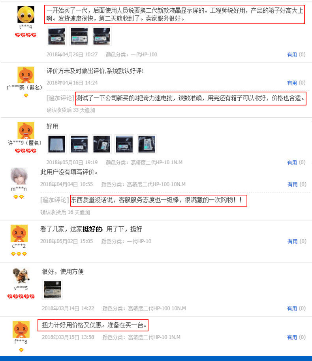Image resolution: width=312 pixels, height=361 pixels.
Task: Click 有用 on f***8's torque meter review
Action: (292, 338)
